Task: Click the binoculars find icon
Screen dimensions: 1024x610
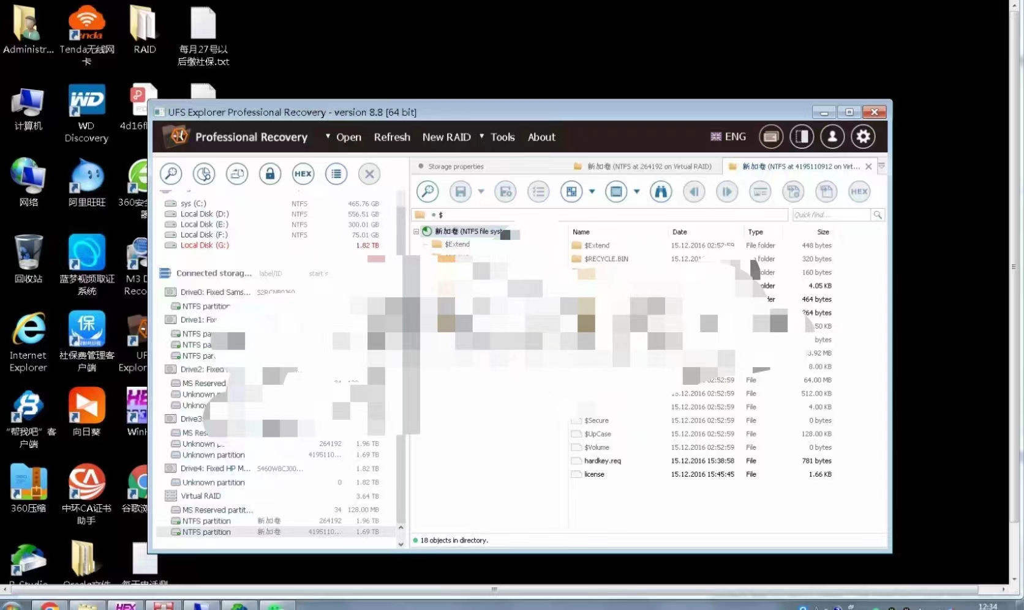Action: 661,192
